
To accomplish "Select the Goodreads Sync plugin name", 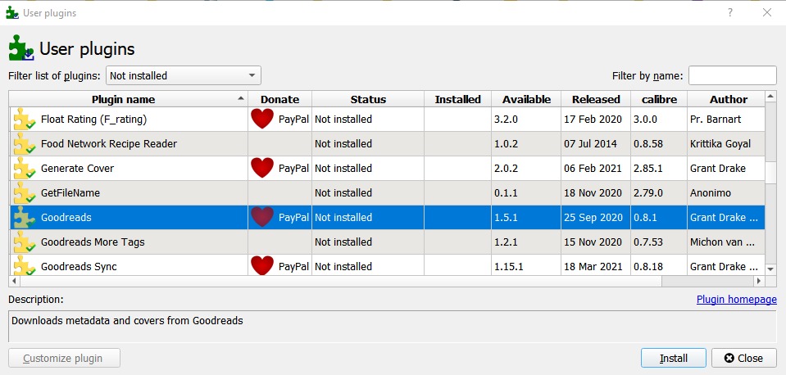I will [79, 266].
